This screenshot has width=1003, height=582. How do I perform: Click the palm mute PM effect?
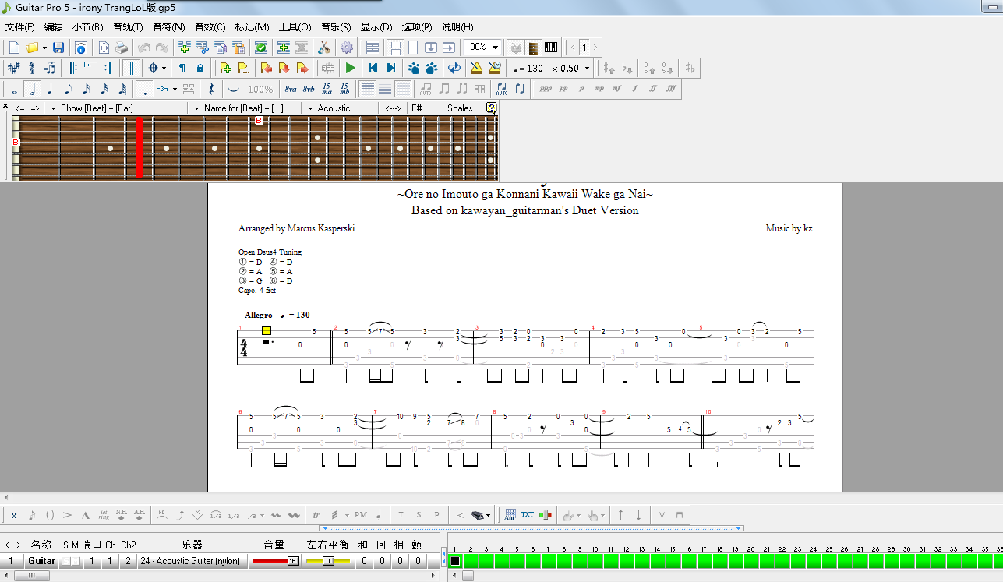(x=360, y=515)
